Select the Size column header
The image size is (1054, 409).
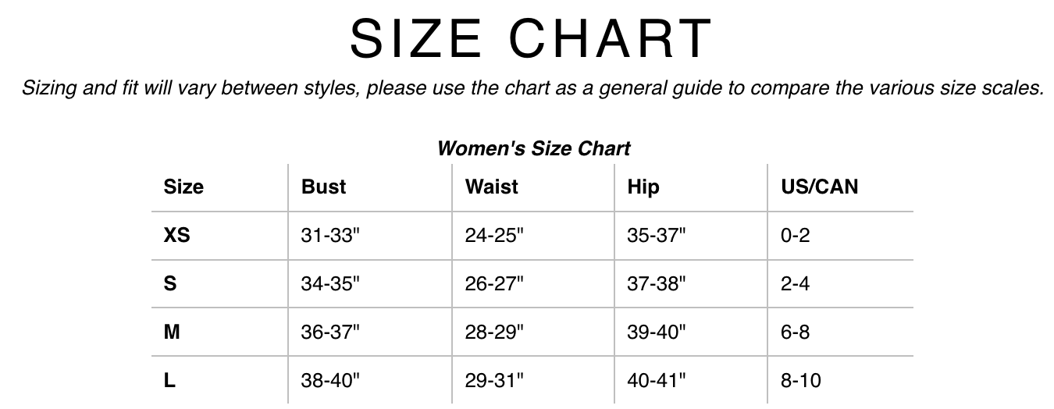click(x=183, y=187)
